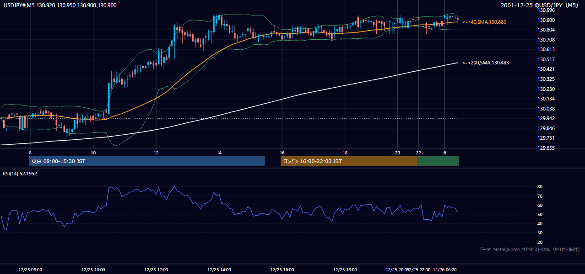Click the bottom date label 12/25 18:00
The image size is (585, 274).
click(345, 269)
